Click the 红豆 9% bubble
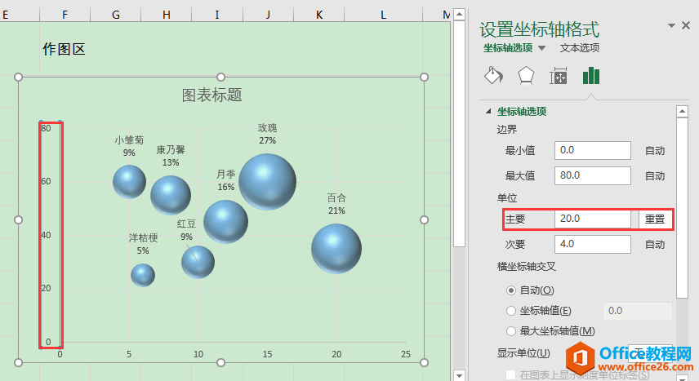 pyautogui.click(x=198, y=262)
